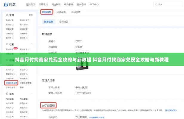Open 商家体验分 in the sidebar
The image size is (184, 119).
pyautogui.click(x=10, y=74)
